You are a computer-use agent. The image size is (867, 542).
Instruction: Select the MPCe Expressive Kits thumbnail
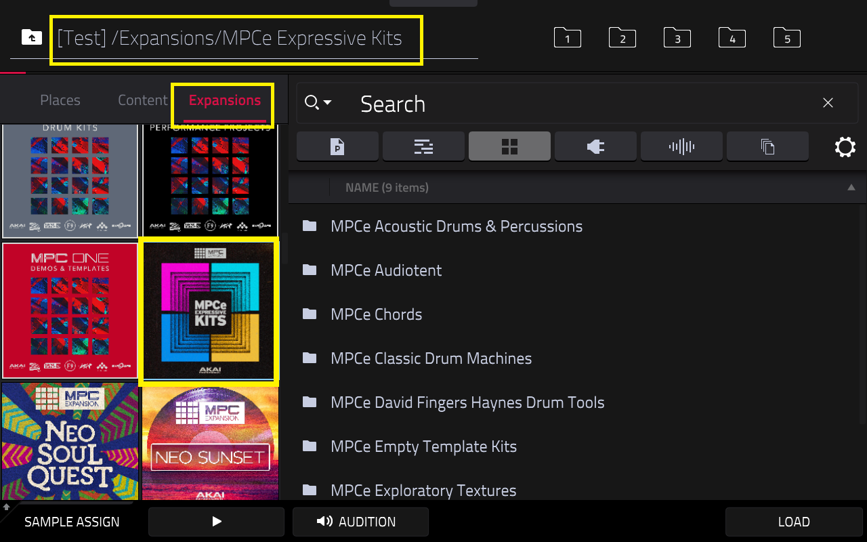tap(209, 312)
